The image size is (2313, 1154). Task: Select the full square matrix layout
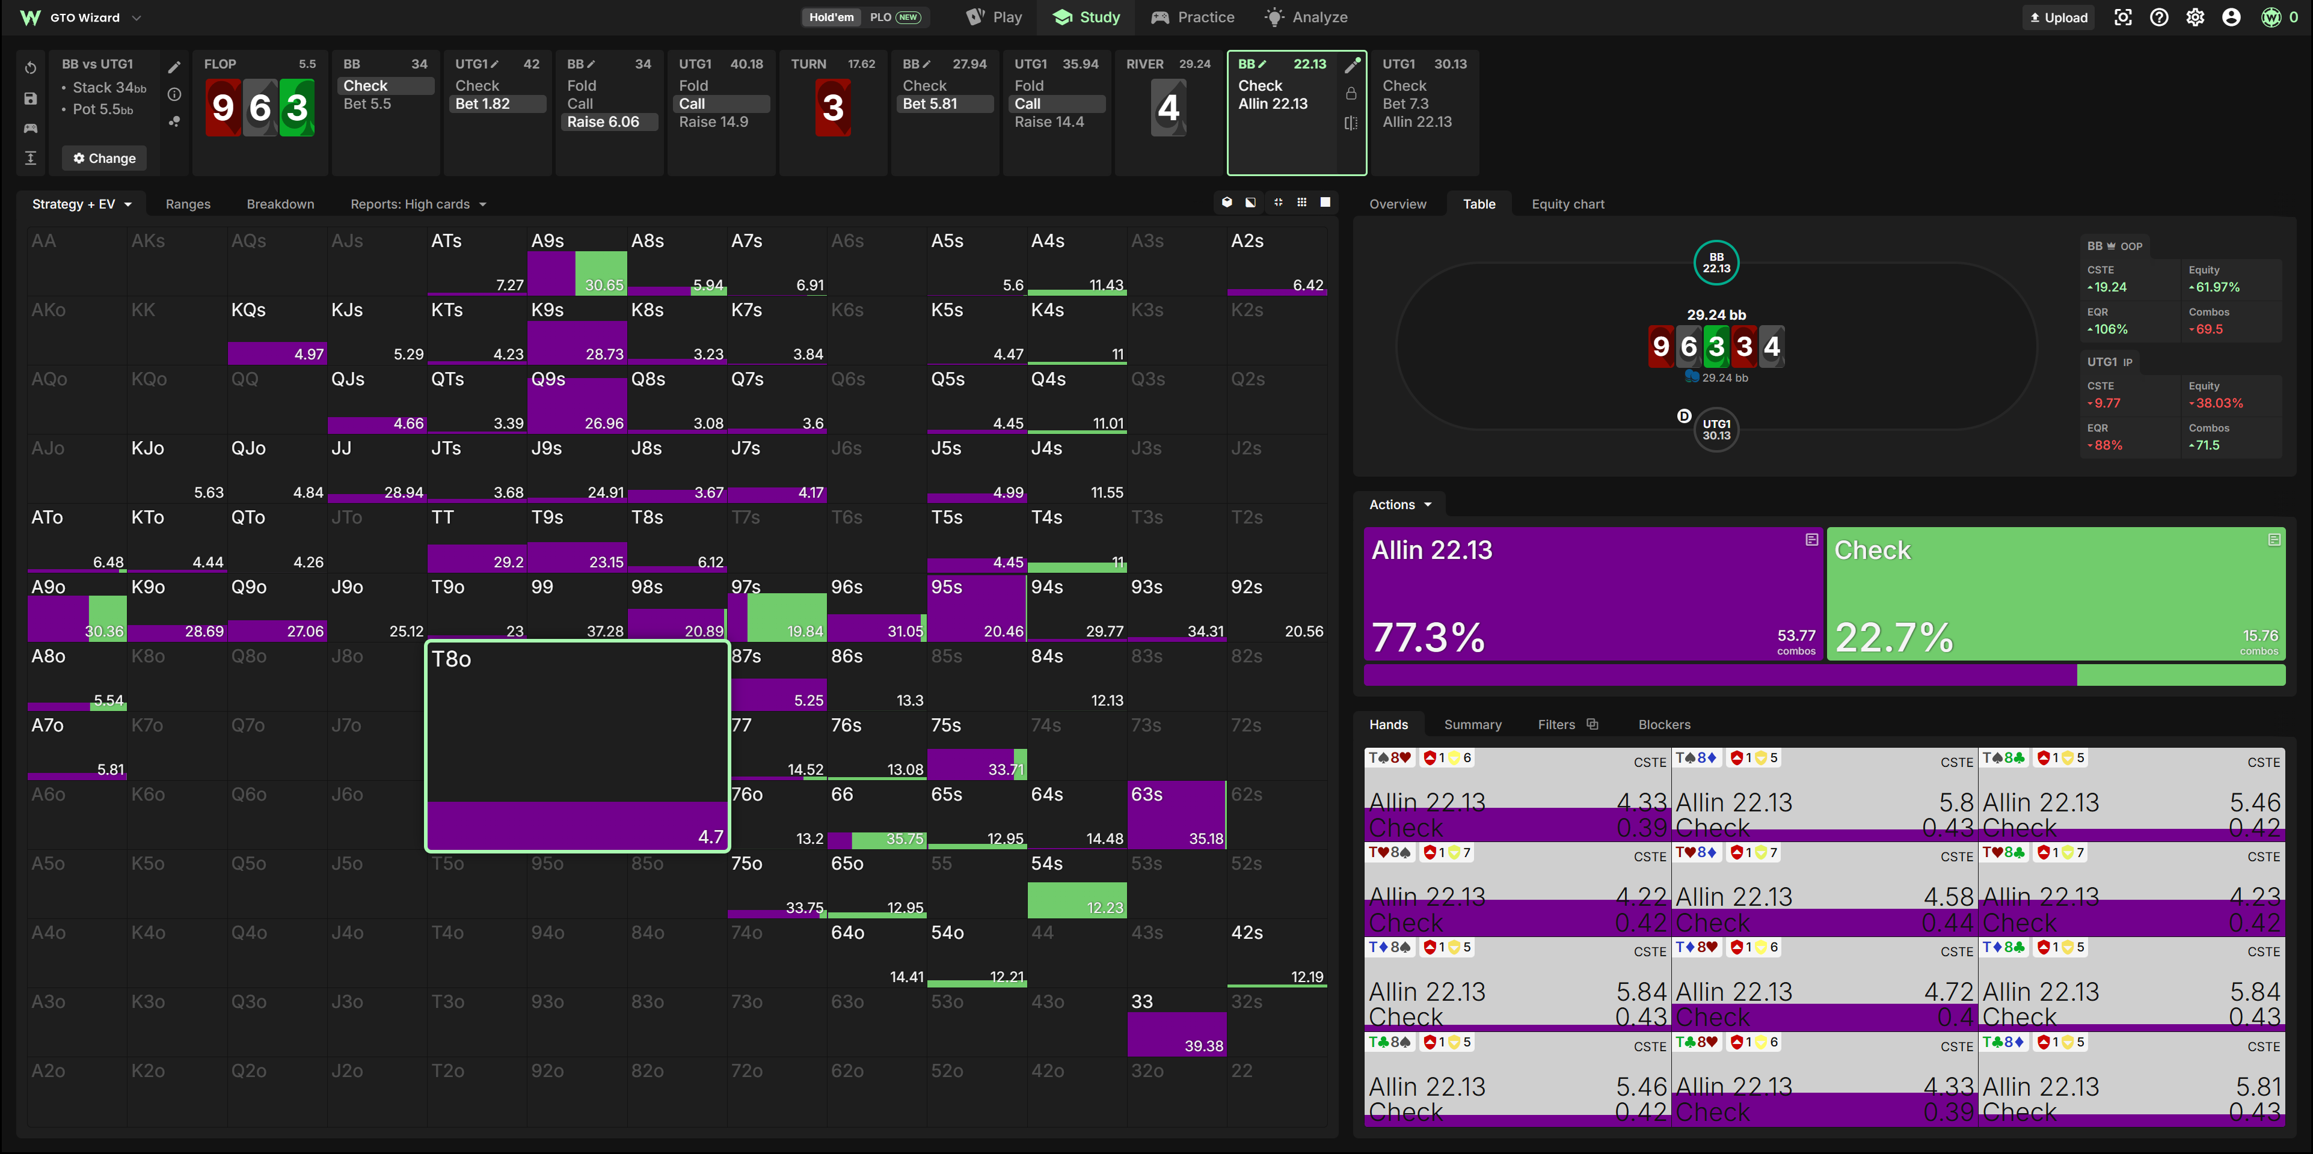click(1325, 203)
